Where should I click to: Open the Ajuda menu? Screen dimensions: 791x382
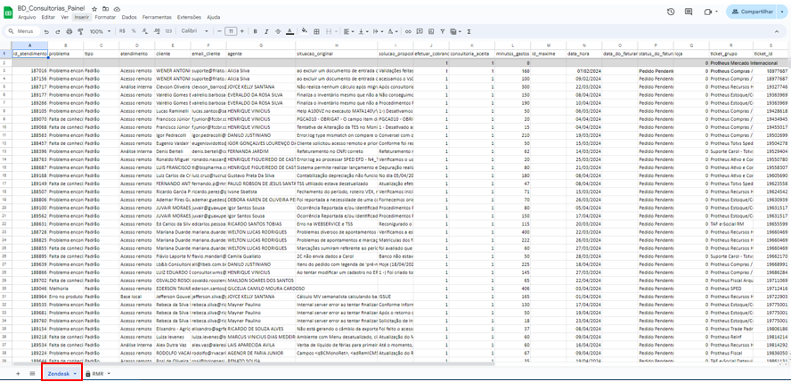coord(214,17)
